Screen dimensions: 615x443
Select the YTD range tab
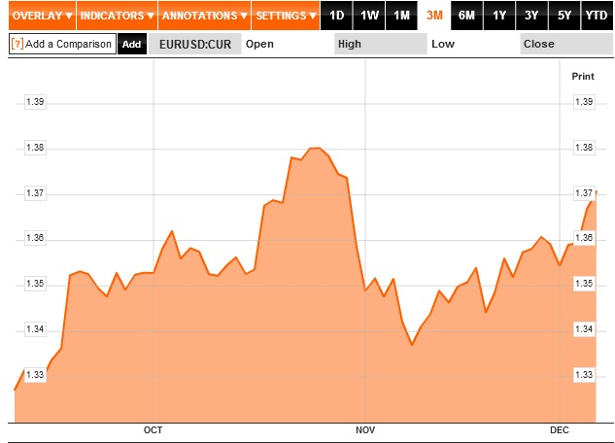[x=597, y=16]
